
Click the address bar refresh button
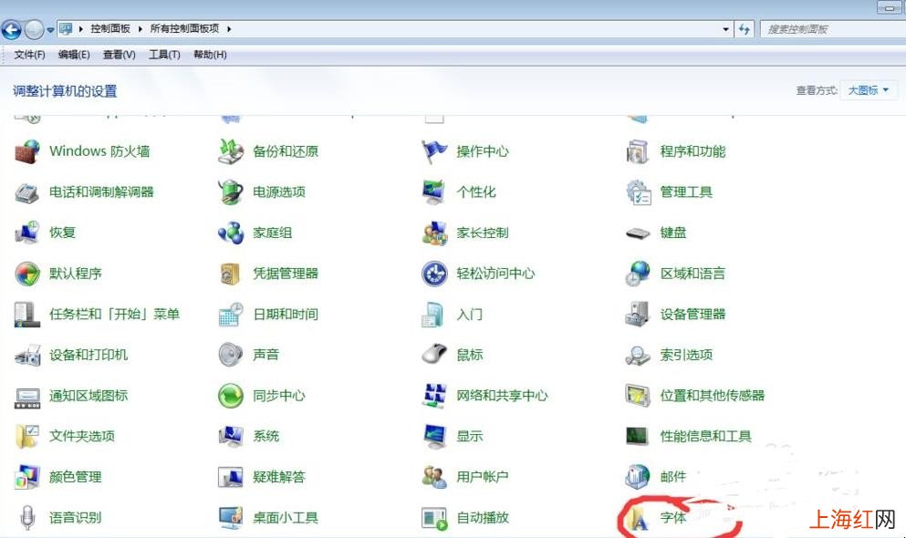[x=745, y=29]
